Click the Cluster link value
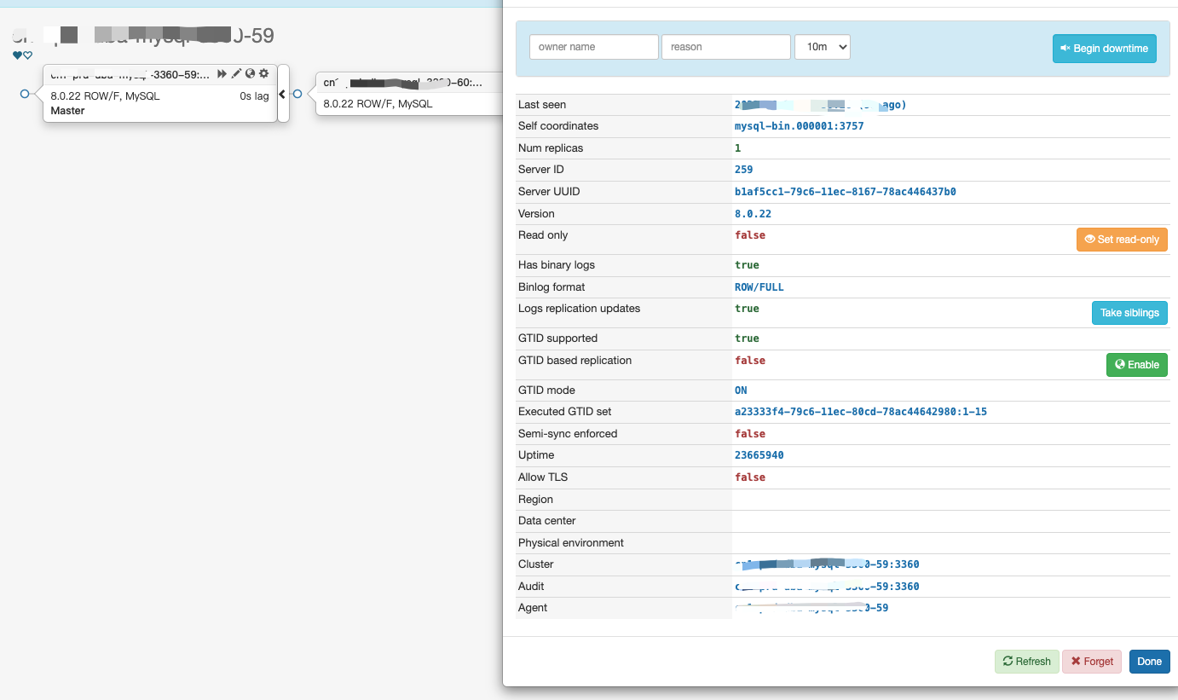This screenshot has width=1178, height=700. click(827, 564)
